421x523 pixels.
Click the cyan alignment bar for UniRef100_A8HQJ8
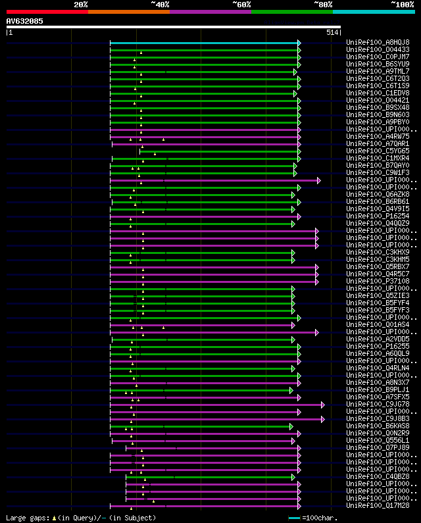pos(204,43)
